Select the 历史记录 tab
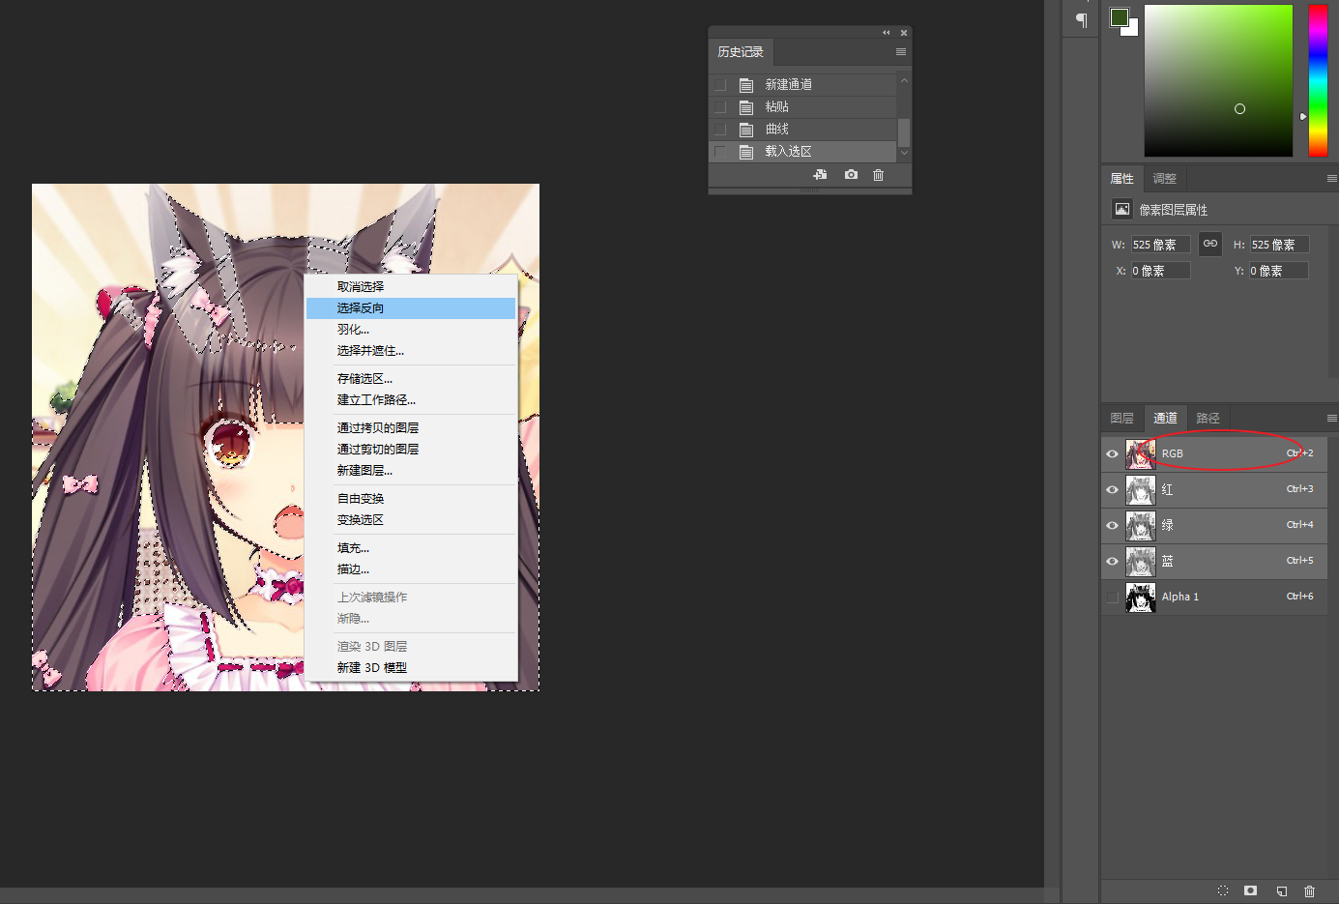Viewport: 1339px width, 904px height. click(741, 52)
